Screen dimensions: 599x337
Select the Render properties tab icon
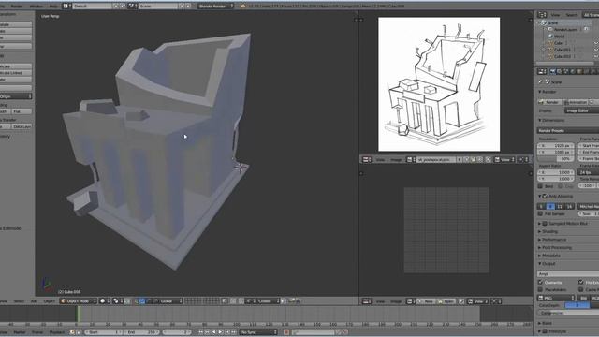[552, 71]
